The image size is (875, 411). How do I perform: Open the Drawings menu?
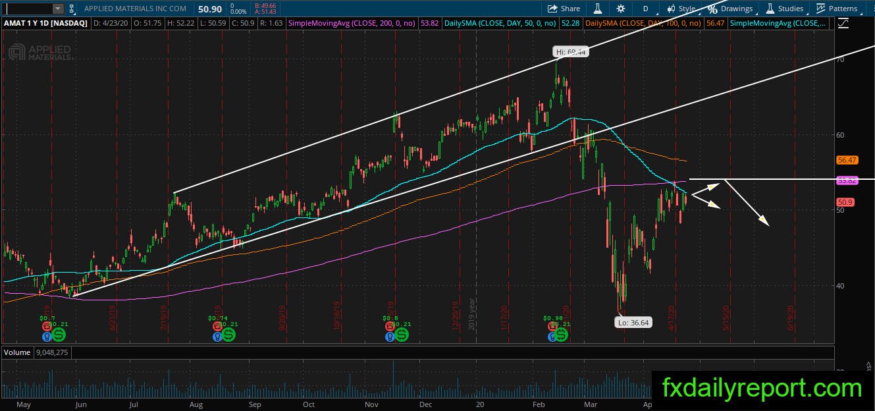(x=730, y=9)
